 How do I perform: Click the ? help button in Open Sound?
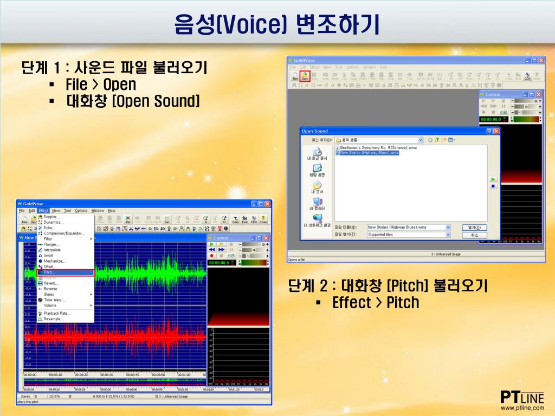click(489, 131)
